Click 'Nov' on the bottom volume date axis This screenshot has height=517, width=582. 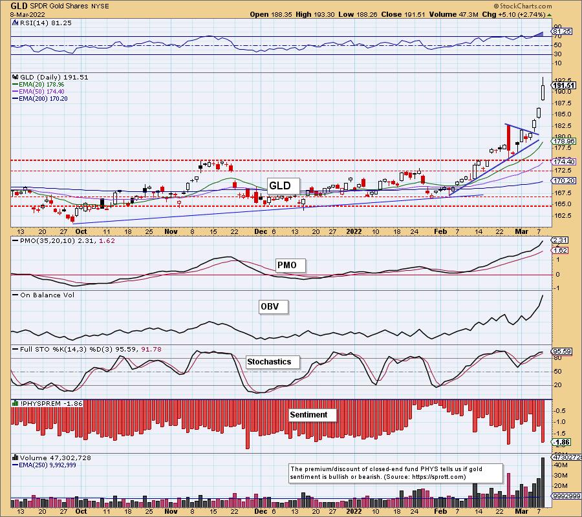171,511
